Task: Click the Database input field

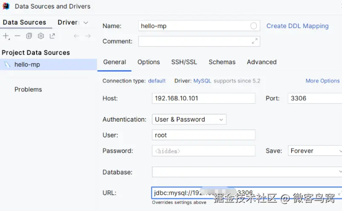Action: click(x=247, y=172)
